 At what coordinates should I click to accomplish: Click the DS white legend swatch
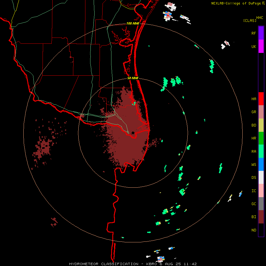coord(261,177)
